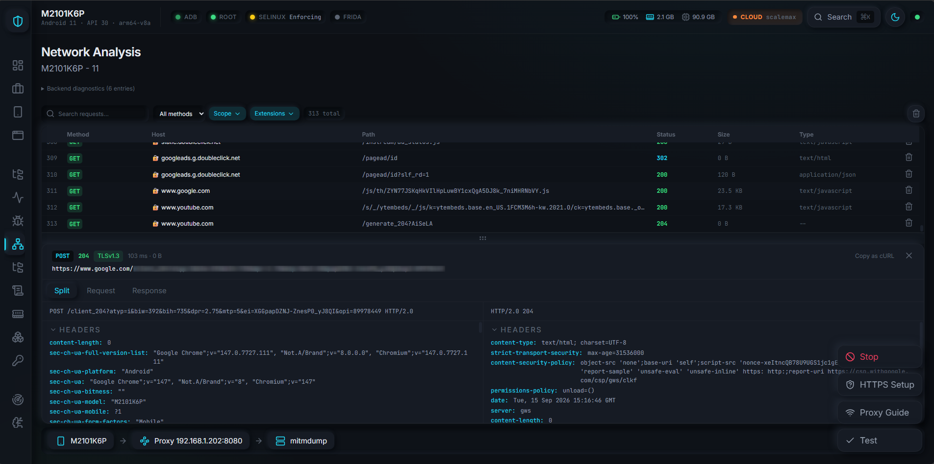Image resolution: width=934 pixels, height=464 pixels.
Task: Sort by the Size column header
Action: [x=724, y=135]
